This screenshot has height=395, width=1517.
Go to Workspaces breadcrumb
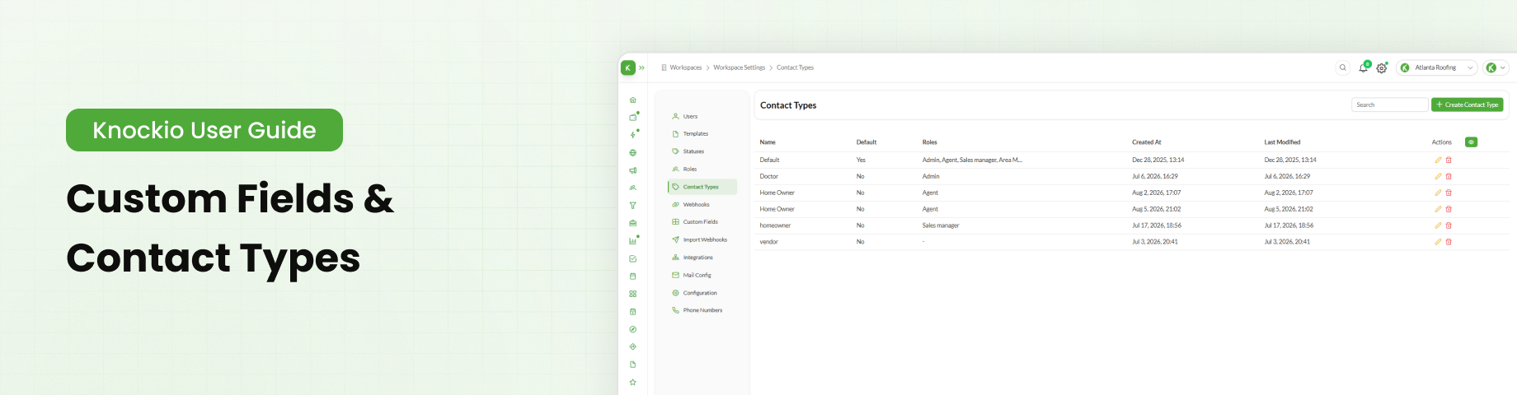tap(685, 67)
